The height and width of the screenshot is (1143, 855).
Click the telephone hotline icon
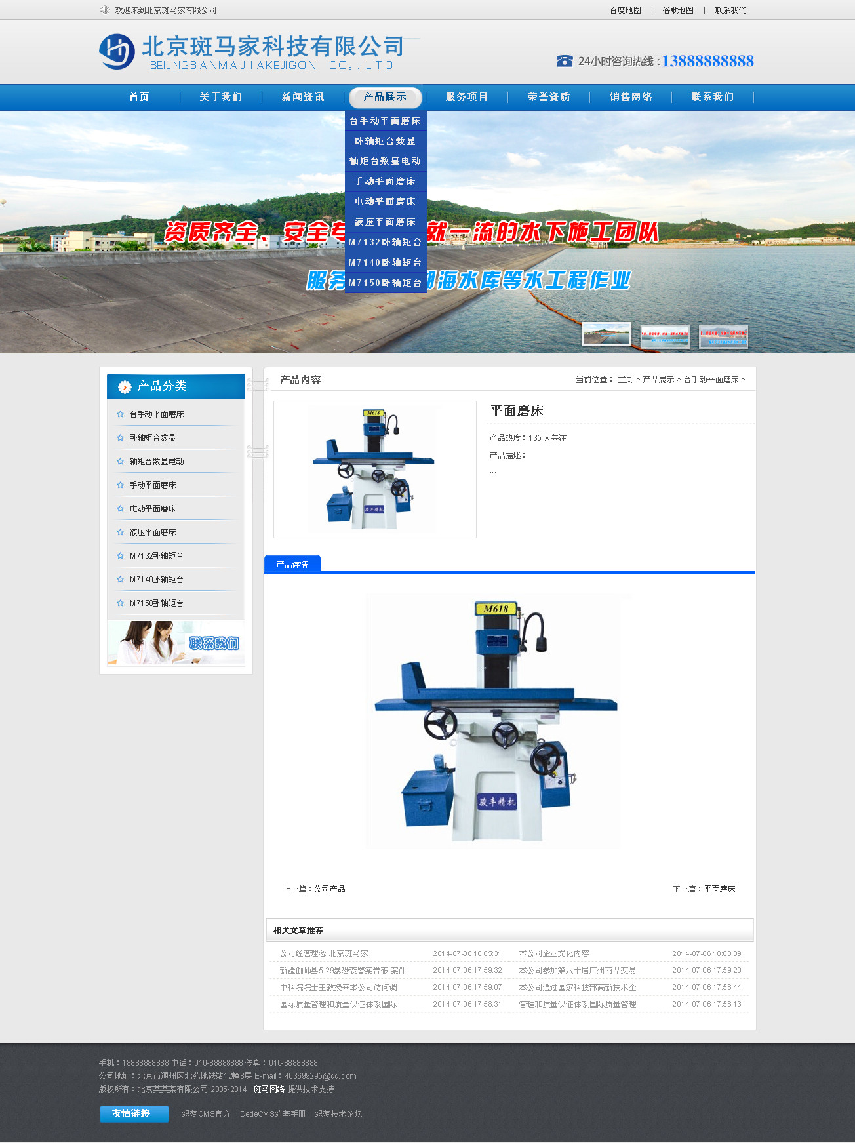[564, 61]
